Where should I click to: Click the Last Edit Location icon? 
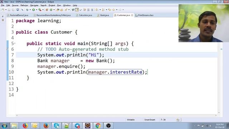[x=109, y=10]
